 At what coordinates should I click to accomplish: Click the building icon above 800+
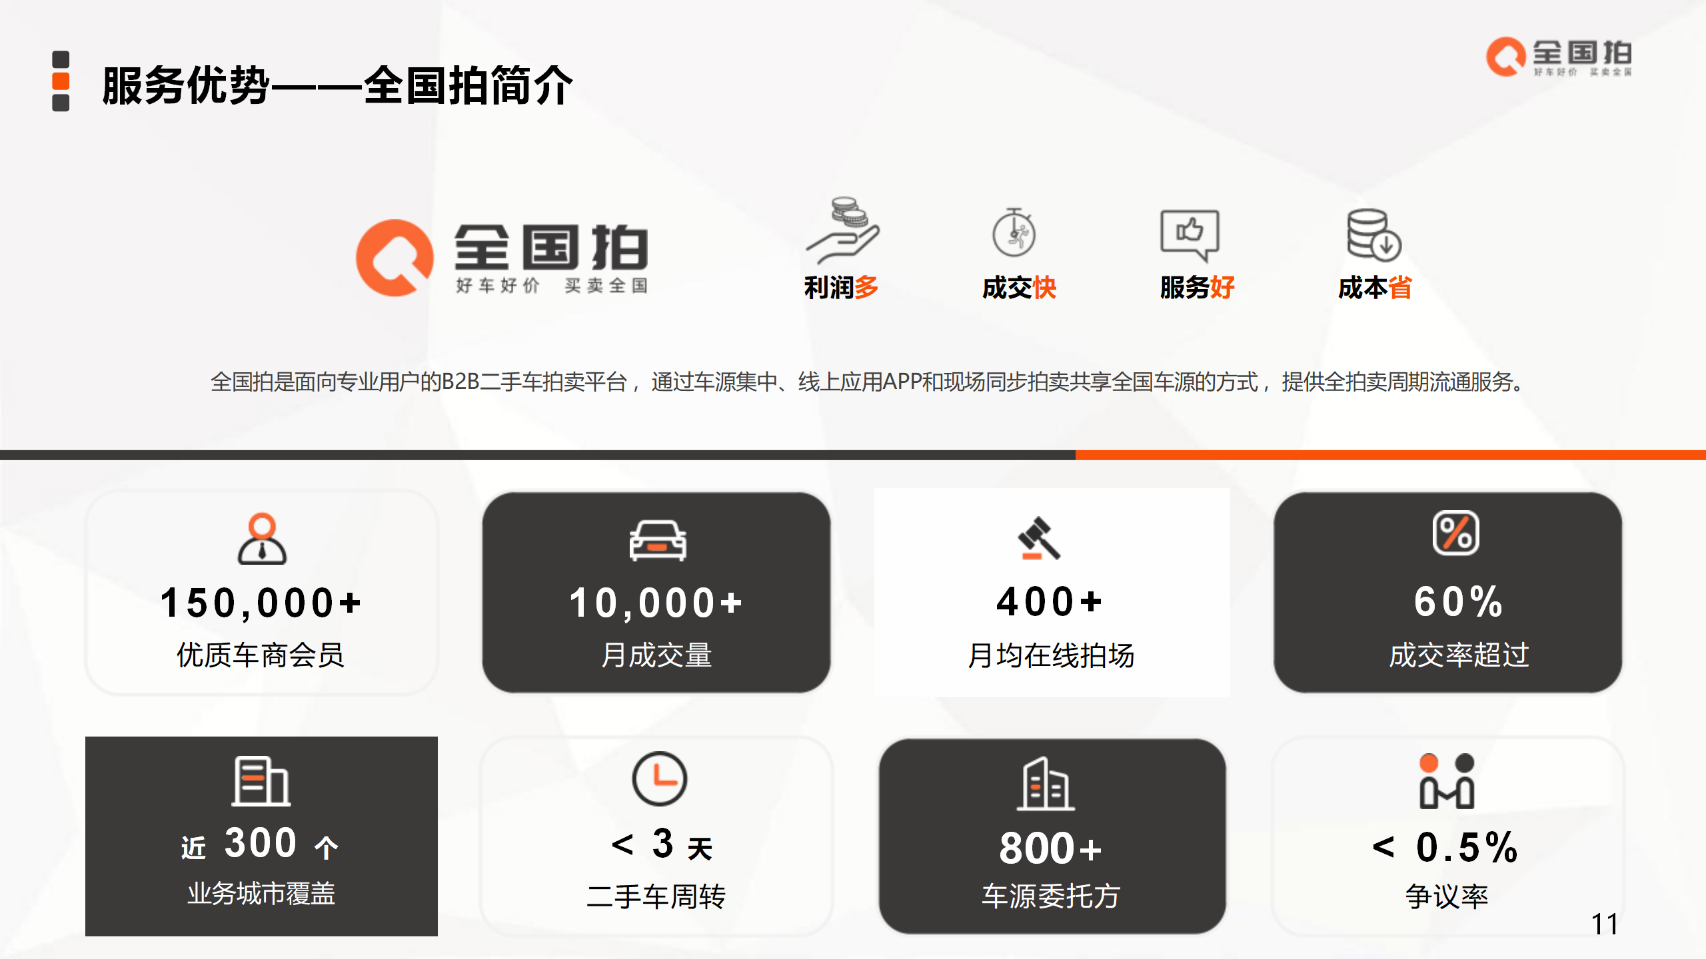[1045, 784]
